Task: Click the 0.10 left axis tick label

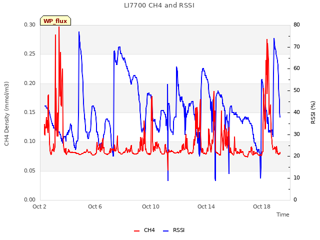Action: (30, 141)
